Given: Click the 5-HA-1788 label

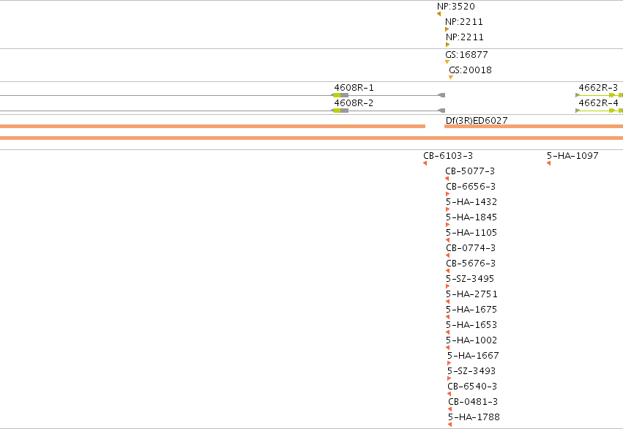Looking at the screenshot, I should [x=474, y=417].
